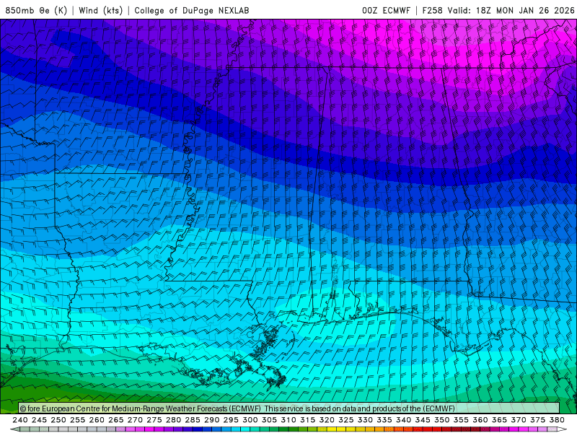577x433 pixels.
Task: Click the 275 value on the color scale
Action: click(154, 420)
